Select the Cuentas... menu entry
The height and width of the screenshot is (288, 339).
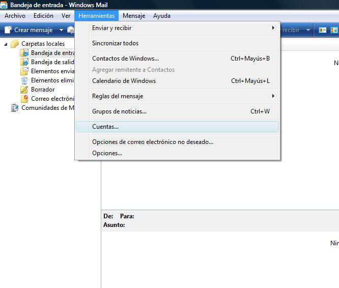177,127
